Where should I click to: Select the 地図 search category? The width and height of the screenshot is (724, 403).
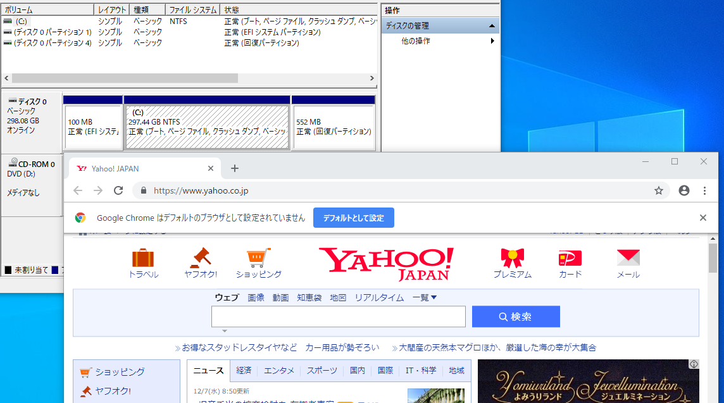point(338,298)
